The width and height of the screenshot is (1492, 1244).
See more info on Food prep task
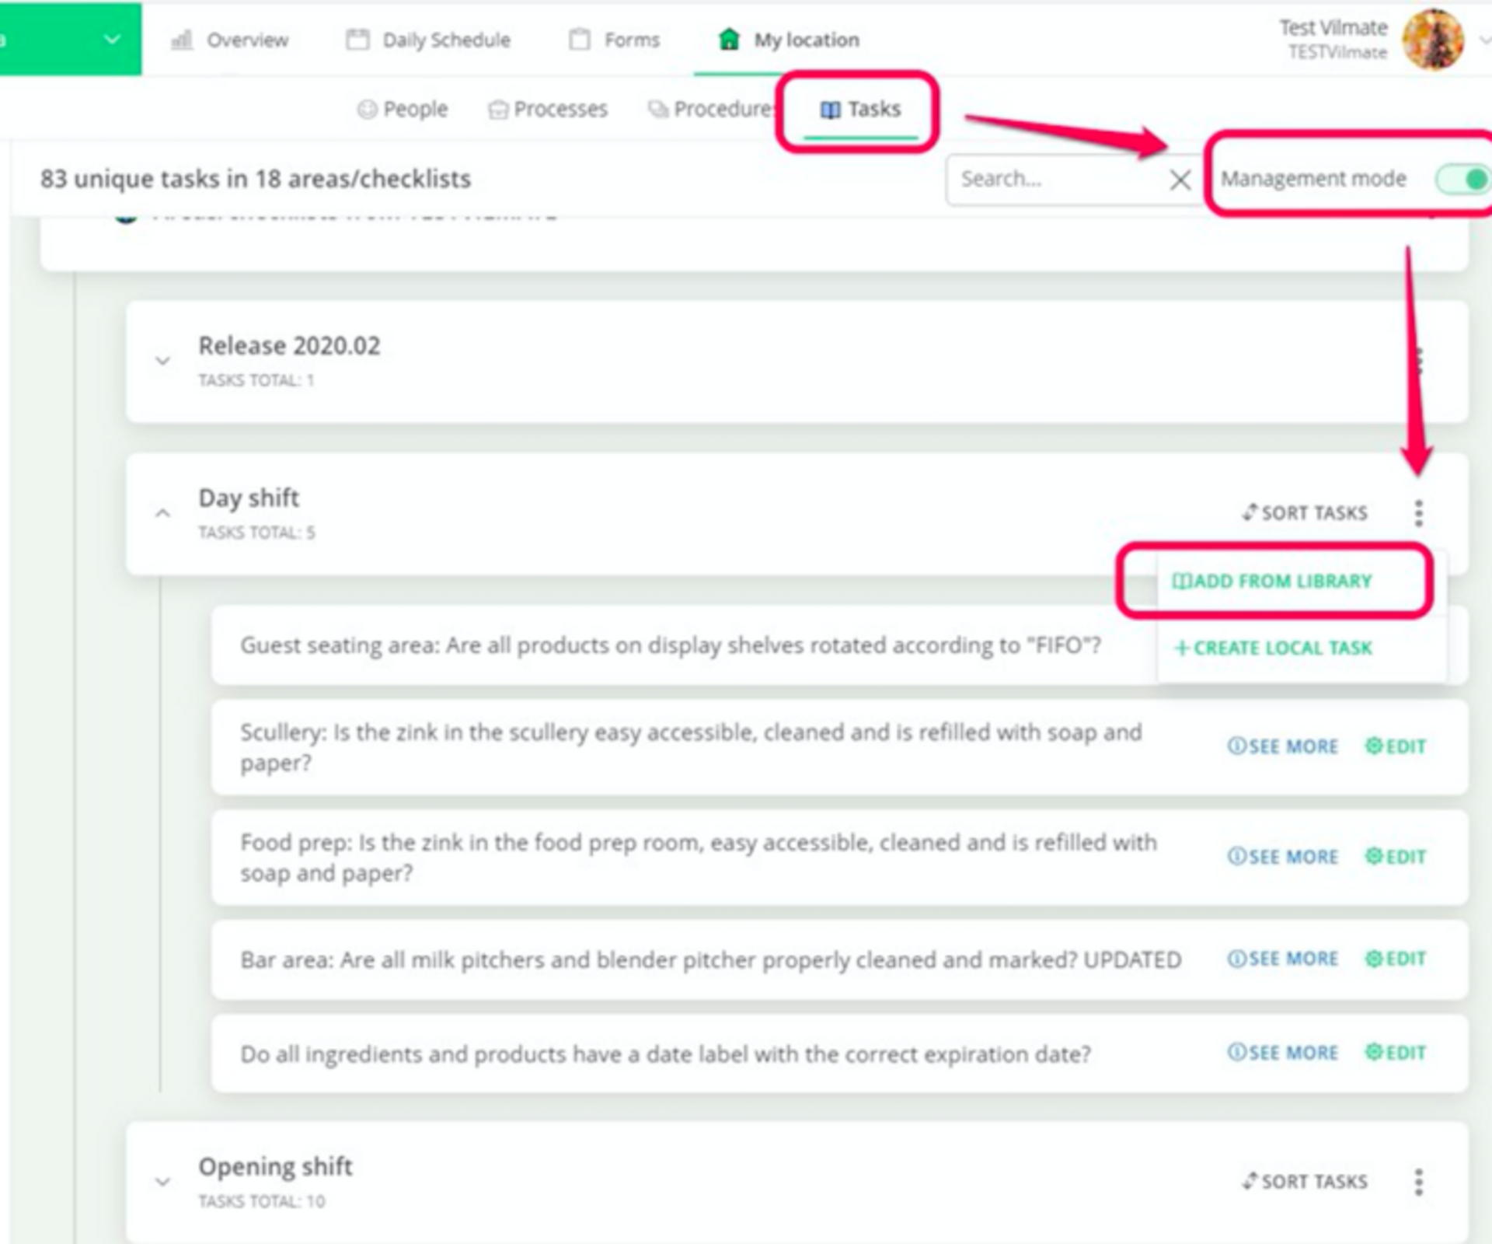[1283, 857]
